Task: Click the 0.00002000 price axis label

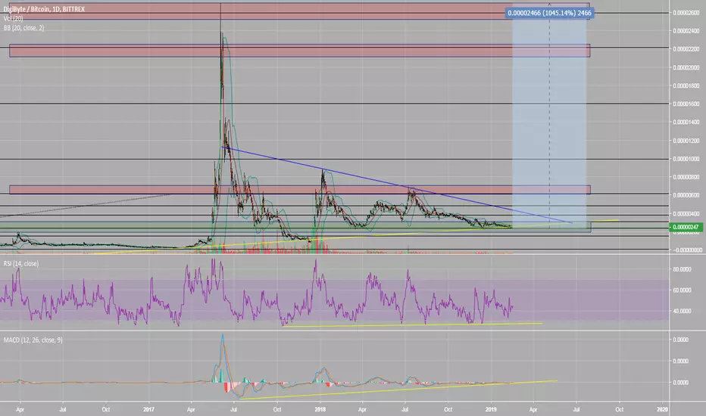Action: (x=686, y=67)
